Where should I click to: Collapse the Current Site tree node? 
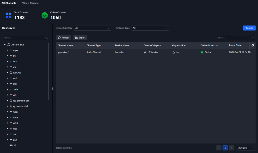5,45
